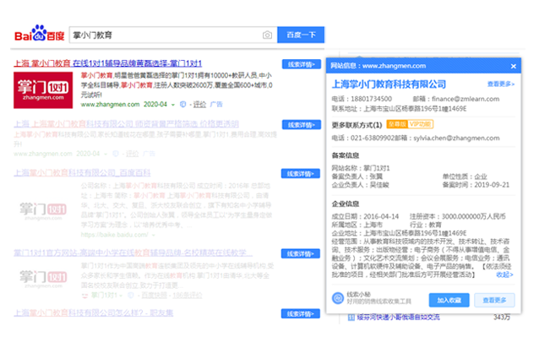The height and width of the screenshot is (353, 539).
Task: Open camera image search in search box
Action: tap(267, 35)
